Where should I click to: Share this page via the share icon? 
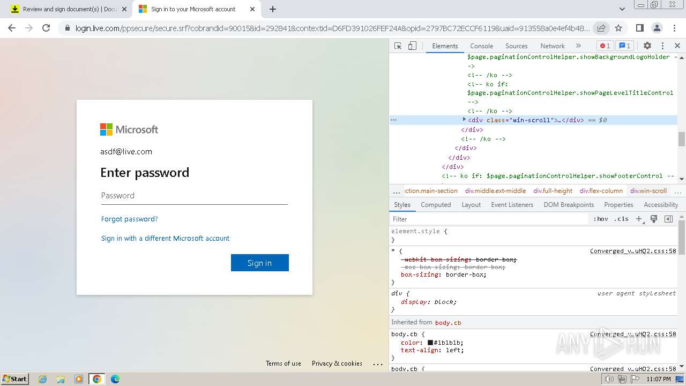[601, 28]
